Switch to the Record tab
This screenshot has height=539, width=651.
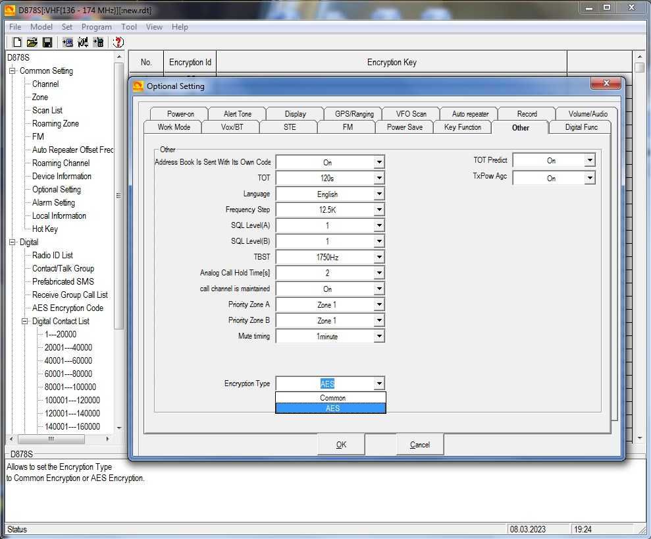coord(527,113)
